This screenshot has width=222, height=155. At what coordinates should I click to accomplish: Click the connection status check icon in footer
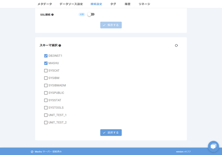tap(32, 152)
